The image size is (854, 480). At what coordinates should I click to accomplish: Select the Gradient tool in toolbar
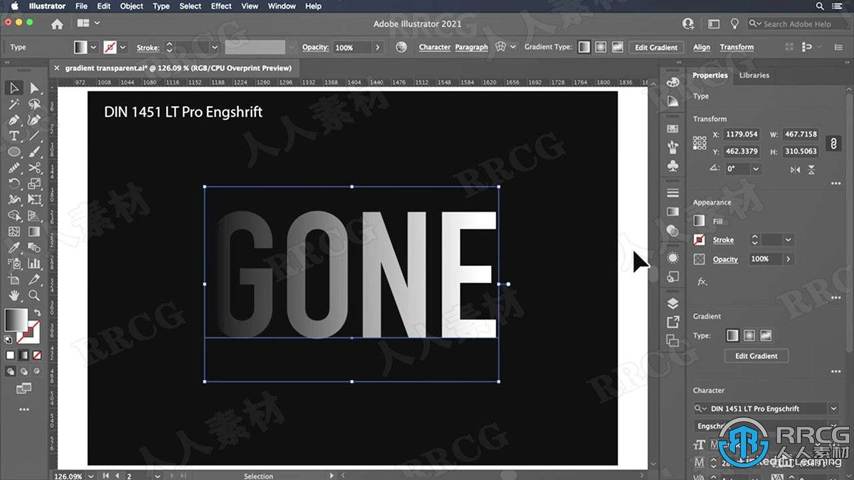coord(34,231)
